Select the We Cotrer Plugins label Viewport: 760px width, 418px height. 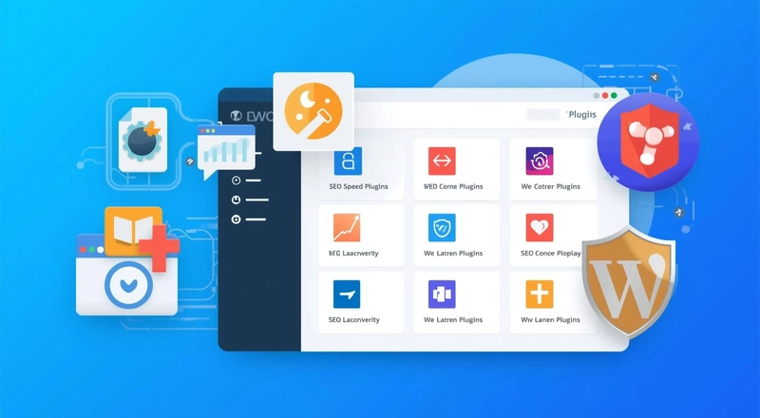551,186
